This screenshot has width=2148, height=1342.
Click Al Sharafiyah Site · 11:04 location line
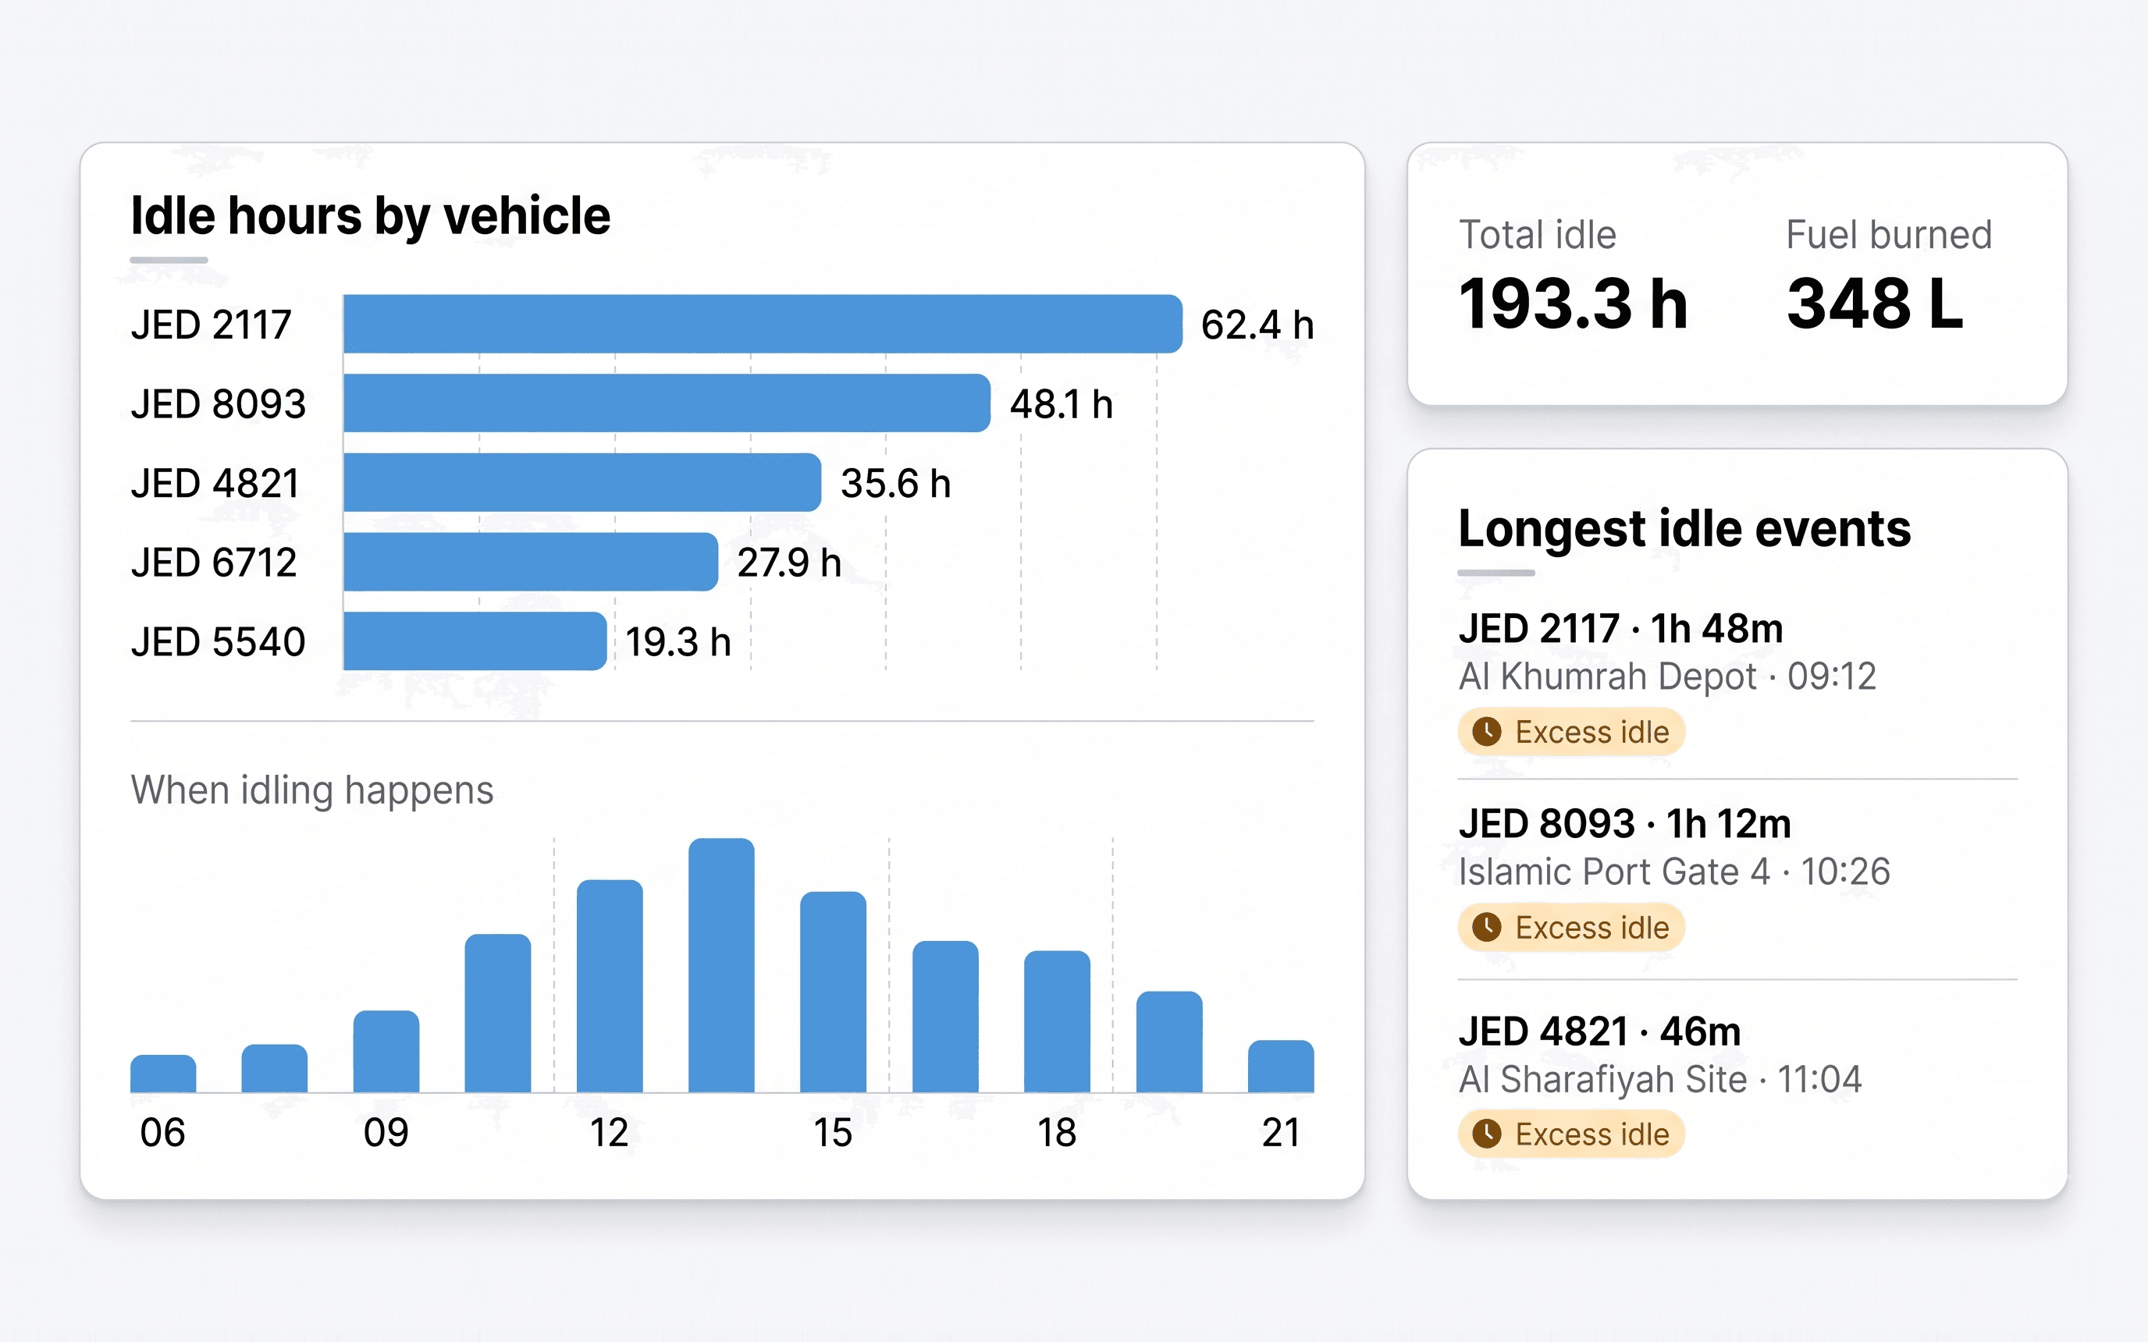tap(1660, 1079)
